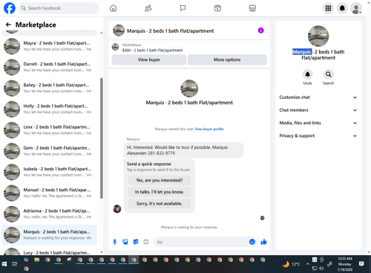This screenshot has height=273, width=371.
Task: Click the voice clip microphone icon
Action: [115, 242]
